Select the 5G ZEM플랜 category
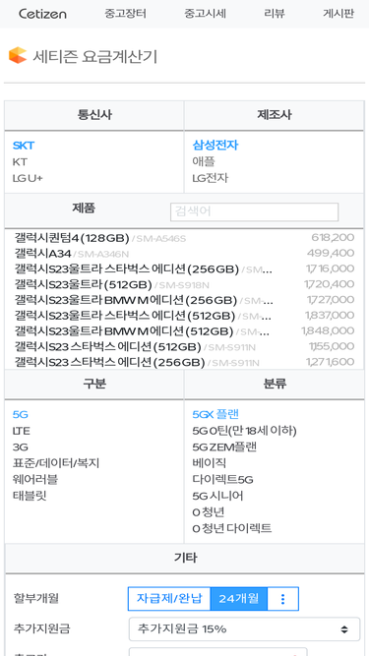The height and width of the screenshot is (656, 369). pyautogui.click(x=224, y=447)
